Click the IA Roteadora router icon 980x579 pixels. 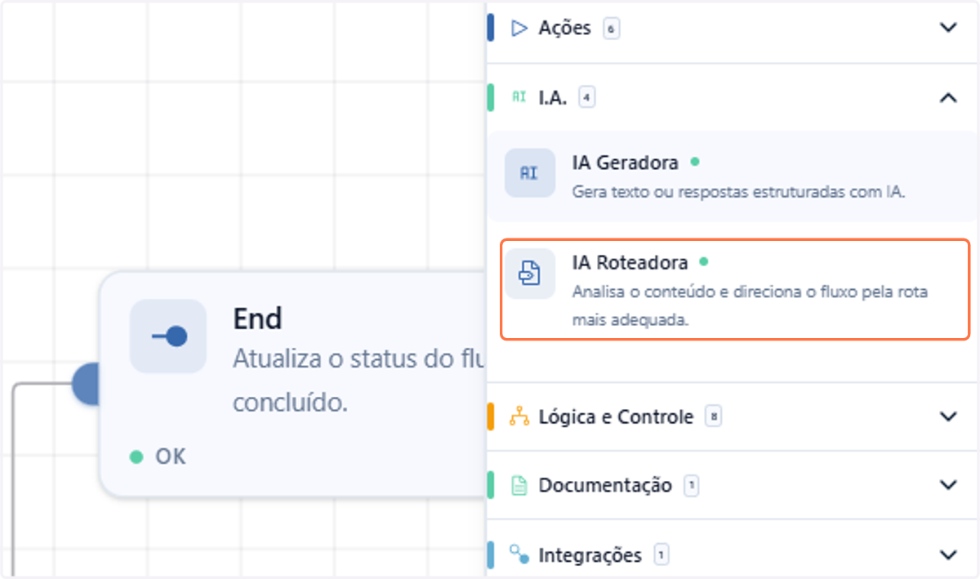529,273
